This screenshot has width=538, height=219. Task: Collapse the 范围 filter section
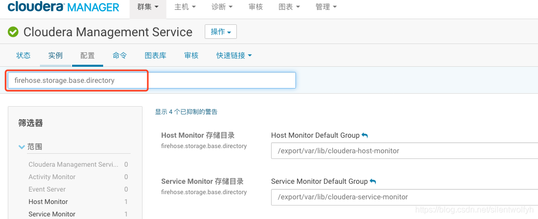[x=22, y=147]
